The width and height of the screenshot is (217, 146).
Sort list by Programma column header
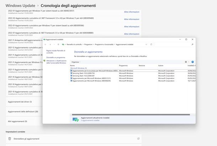point(123,66)
